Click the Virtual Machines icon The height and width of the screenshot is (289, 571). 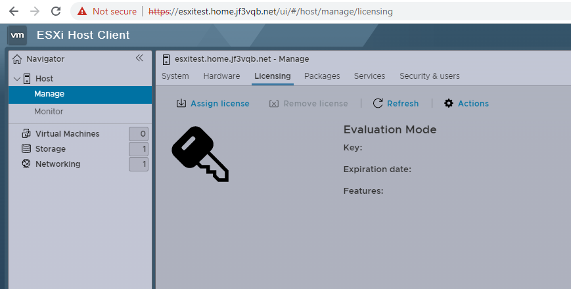tap(26, 133)
